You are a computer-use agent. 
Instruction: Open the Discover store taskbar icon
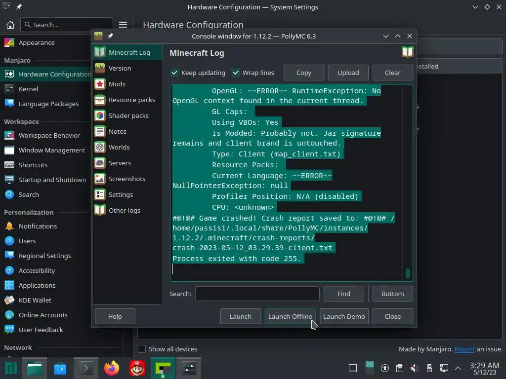60,368
